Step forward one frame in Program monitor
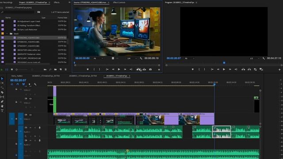This screenshot has height=159, width=283. pyautogui.click(x=230, y=69)
